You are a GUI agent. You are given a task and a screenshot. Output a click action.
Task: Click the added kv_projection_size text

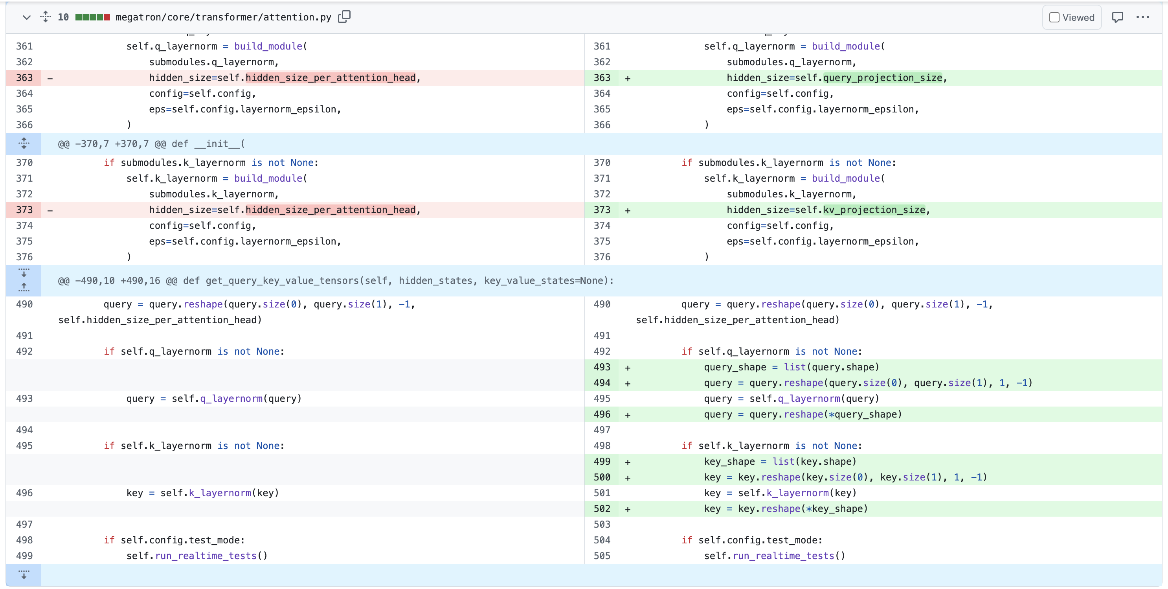point(874,210)
